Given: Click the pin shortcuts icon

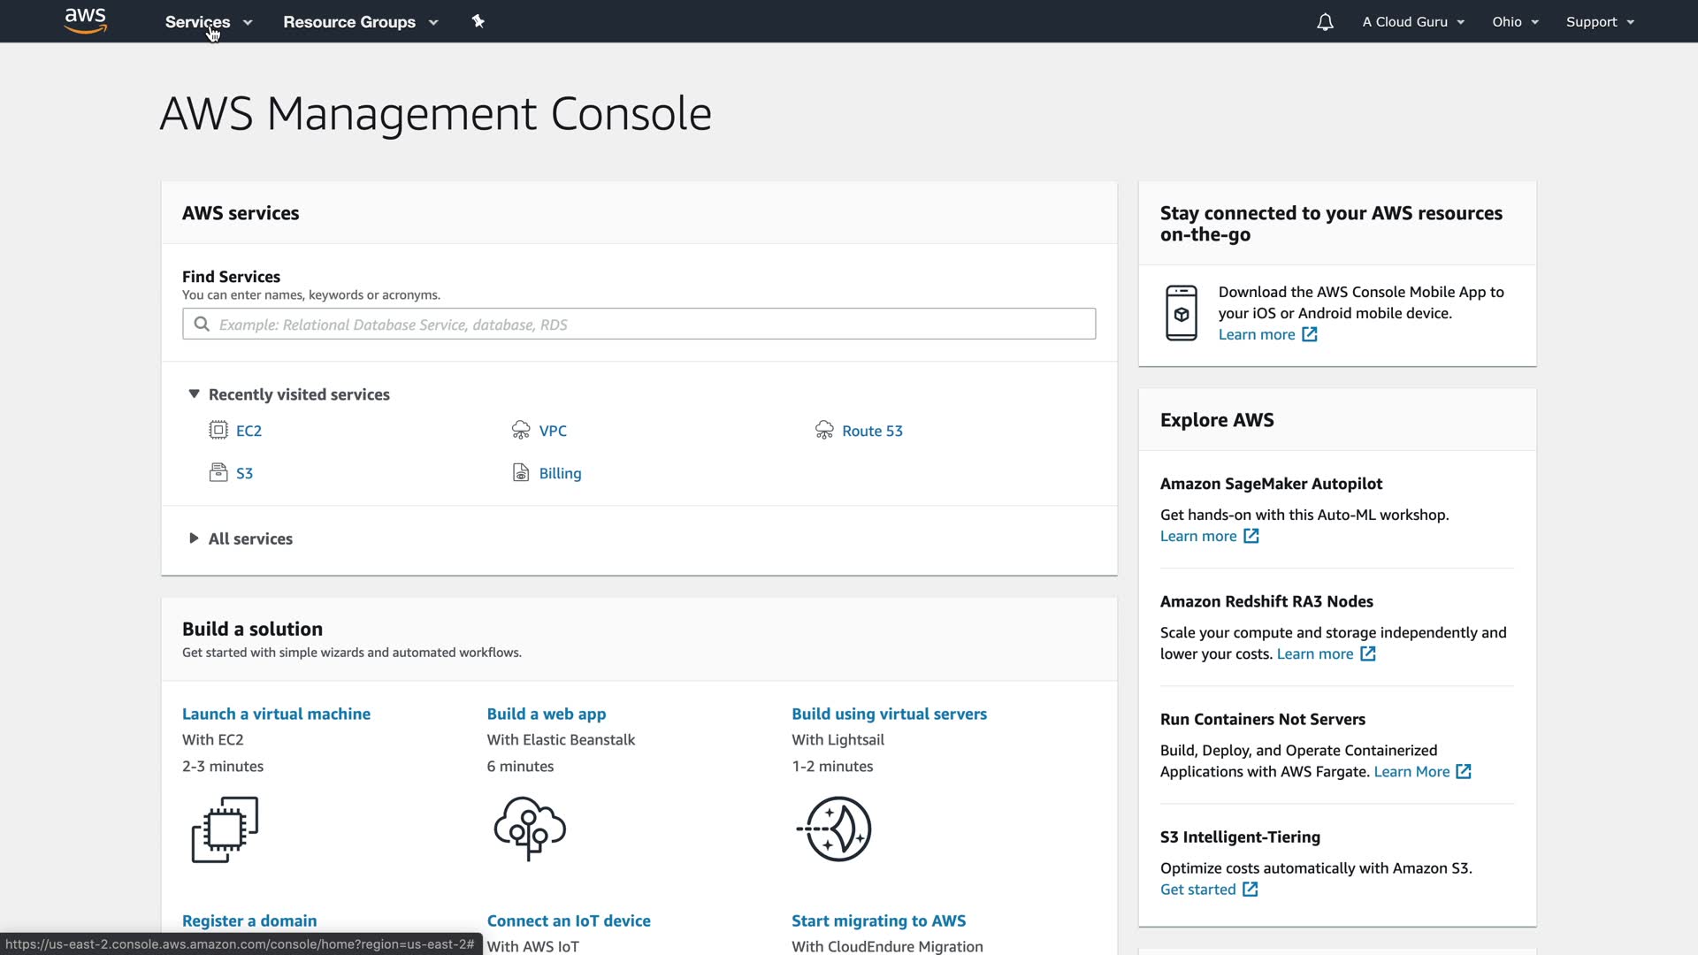Looking at the screenshot, I should point(478,21).
